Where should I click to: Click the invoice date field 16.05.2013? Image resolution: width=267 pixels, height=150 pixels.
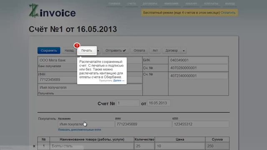point(159,103)
